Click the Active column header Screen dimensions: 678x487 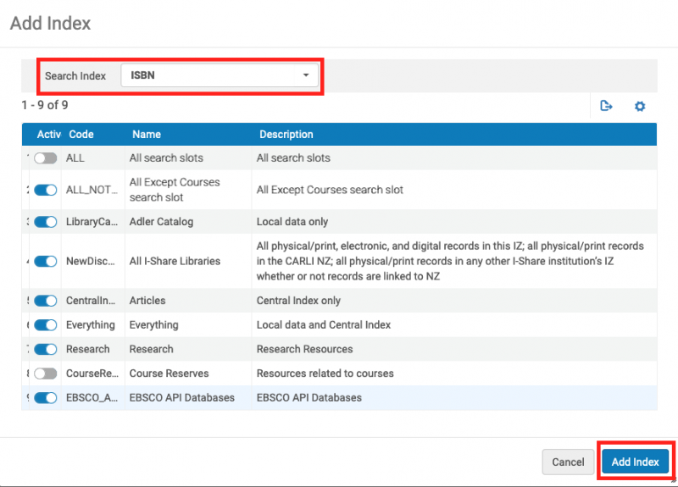tap(48, 135)
